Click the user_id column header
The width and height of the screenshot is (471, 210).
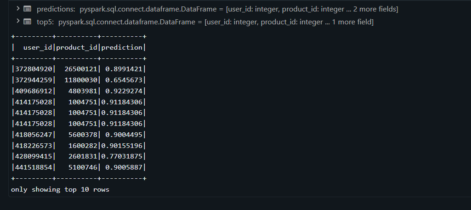(38, 47)
